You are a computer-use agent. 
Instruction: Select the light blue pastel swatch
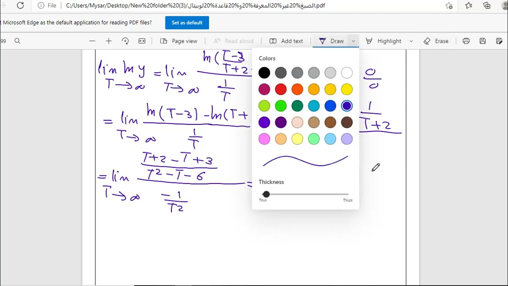[330, 139]
